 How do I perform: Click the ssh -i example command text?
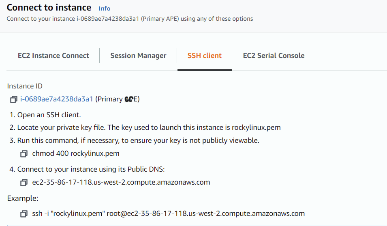(168, 213)
